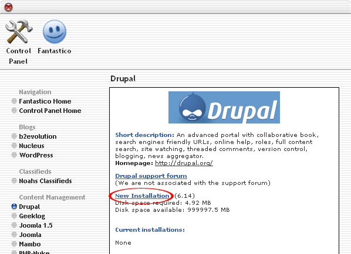This screenshot has height=254, width=351.
Task: Click bullet beside Mambo
Action: click(14, 244)
